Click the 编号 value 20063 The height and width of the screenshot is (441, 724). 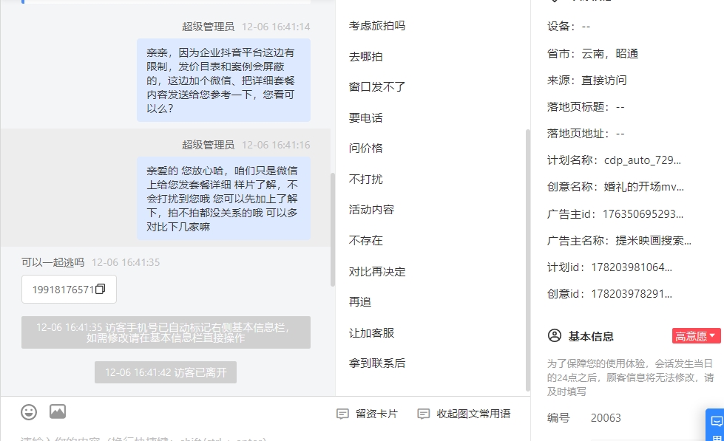click(606, 418)
